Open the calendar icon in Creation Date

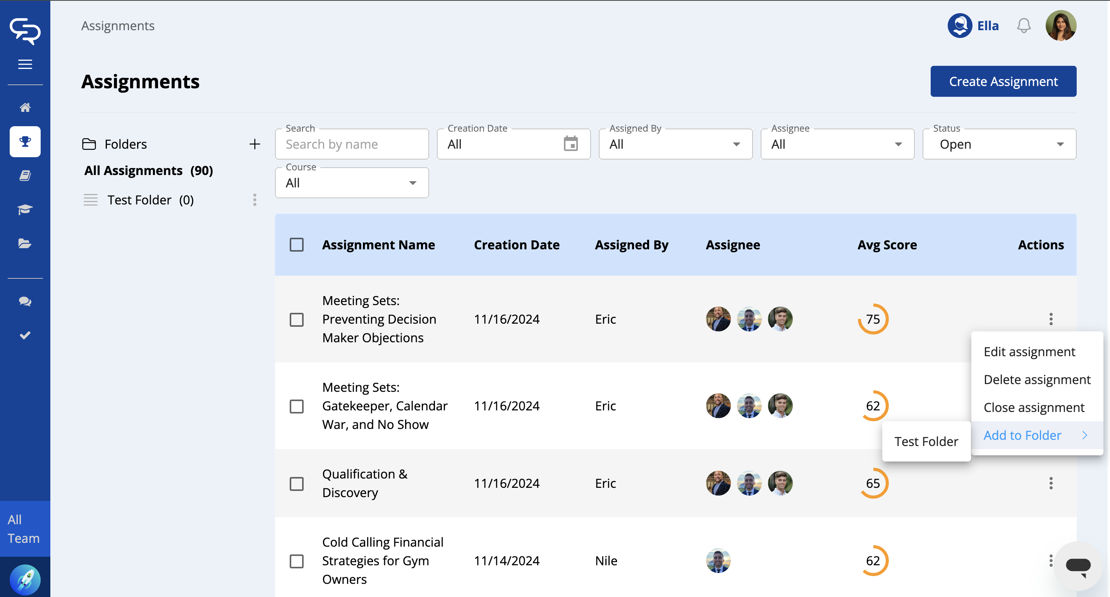[570, 144]
